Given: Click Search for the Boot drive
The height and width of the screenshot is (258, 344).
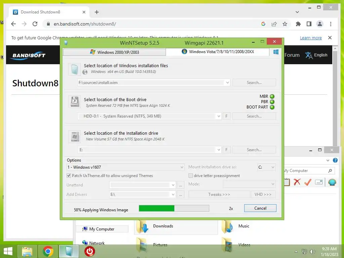Looking at the screenshot, I should point(254,116).
